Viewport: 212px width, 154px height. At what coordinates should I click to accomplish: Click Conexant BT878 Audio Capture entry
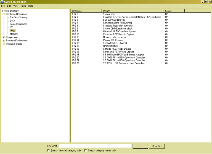119,34
